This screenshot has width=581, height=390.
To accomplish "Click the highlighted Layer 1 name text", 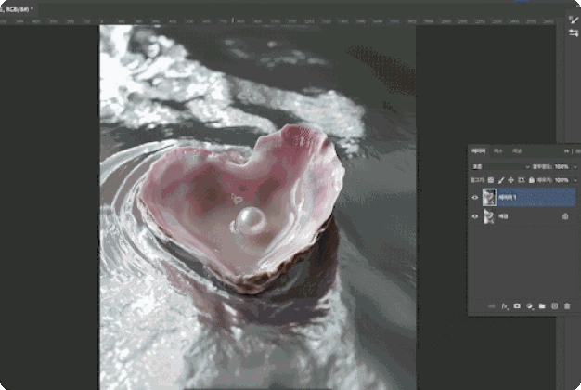I will [x=508, y=197].
